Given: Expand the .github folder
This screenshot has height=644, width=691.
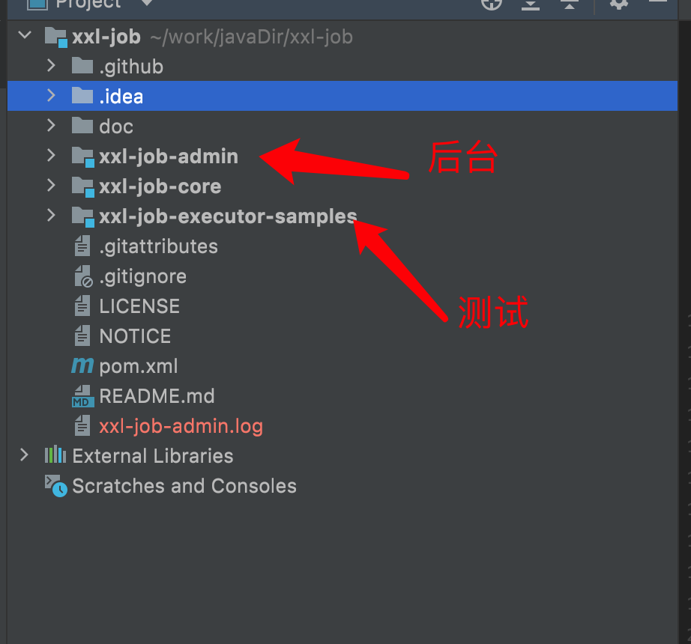Looking at the screenshot, I should click(51, 66).
